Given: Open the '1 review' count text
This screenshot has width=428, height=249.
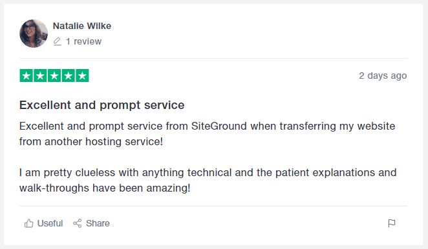Looking at the screenshot, I should [x=83, y=41].
